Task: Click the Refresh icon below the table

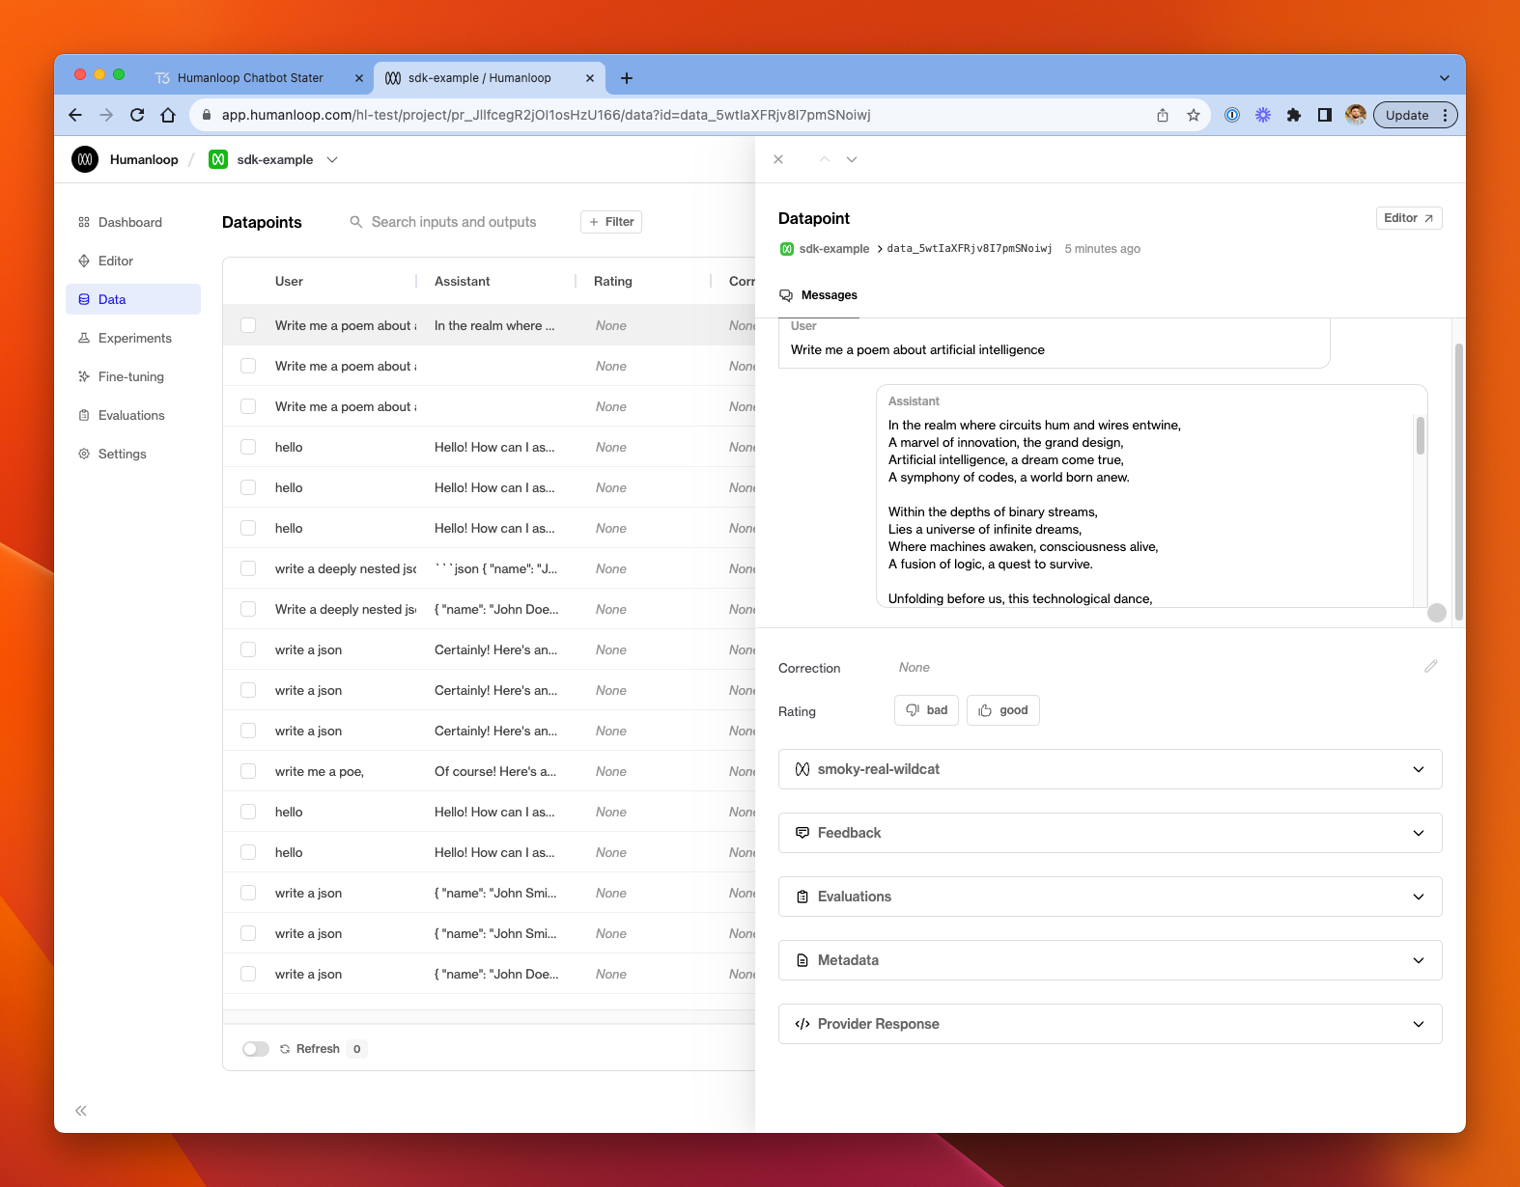Action: coord(285,1049)
